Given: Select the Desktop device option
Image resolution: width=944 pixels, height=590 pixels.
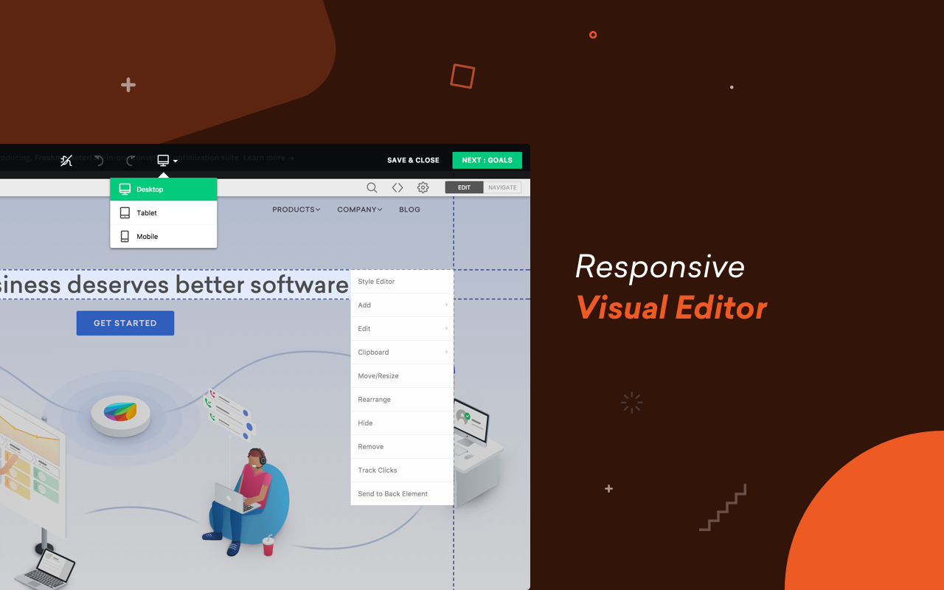Looking at the screenshot, I should [164, 190].
